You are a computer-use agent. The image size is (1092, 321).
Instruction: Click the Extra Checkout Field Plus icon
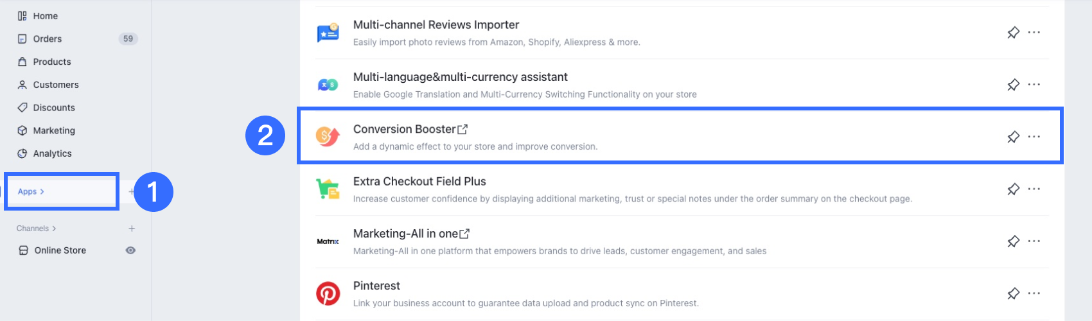click(x=328, y=189)
